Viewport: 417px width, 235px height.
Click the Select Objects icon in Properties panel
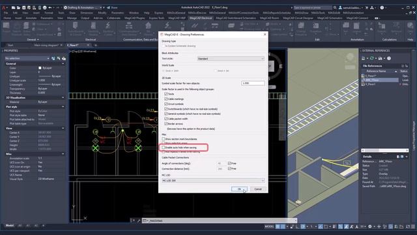pyautogui.click(x=59, y=58)
